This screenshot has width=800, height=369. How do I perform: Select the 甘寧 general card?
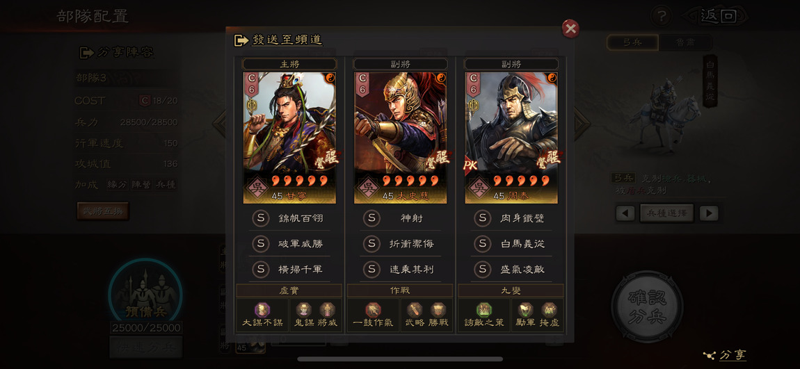289,138
